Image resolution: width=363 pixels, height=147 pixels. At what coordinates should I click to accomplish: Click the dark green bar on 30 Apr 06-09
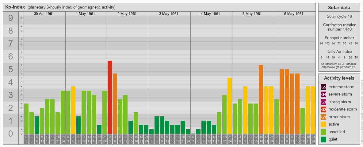pyautogui.click(x=37, y=125)
